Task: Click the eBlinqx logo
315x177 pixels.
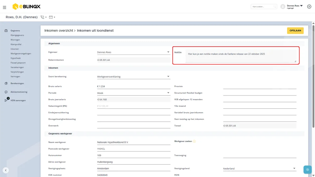Action: click(x=27, y=7)
